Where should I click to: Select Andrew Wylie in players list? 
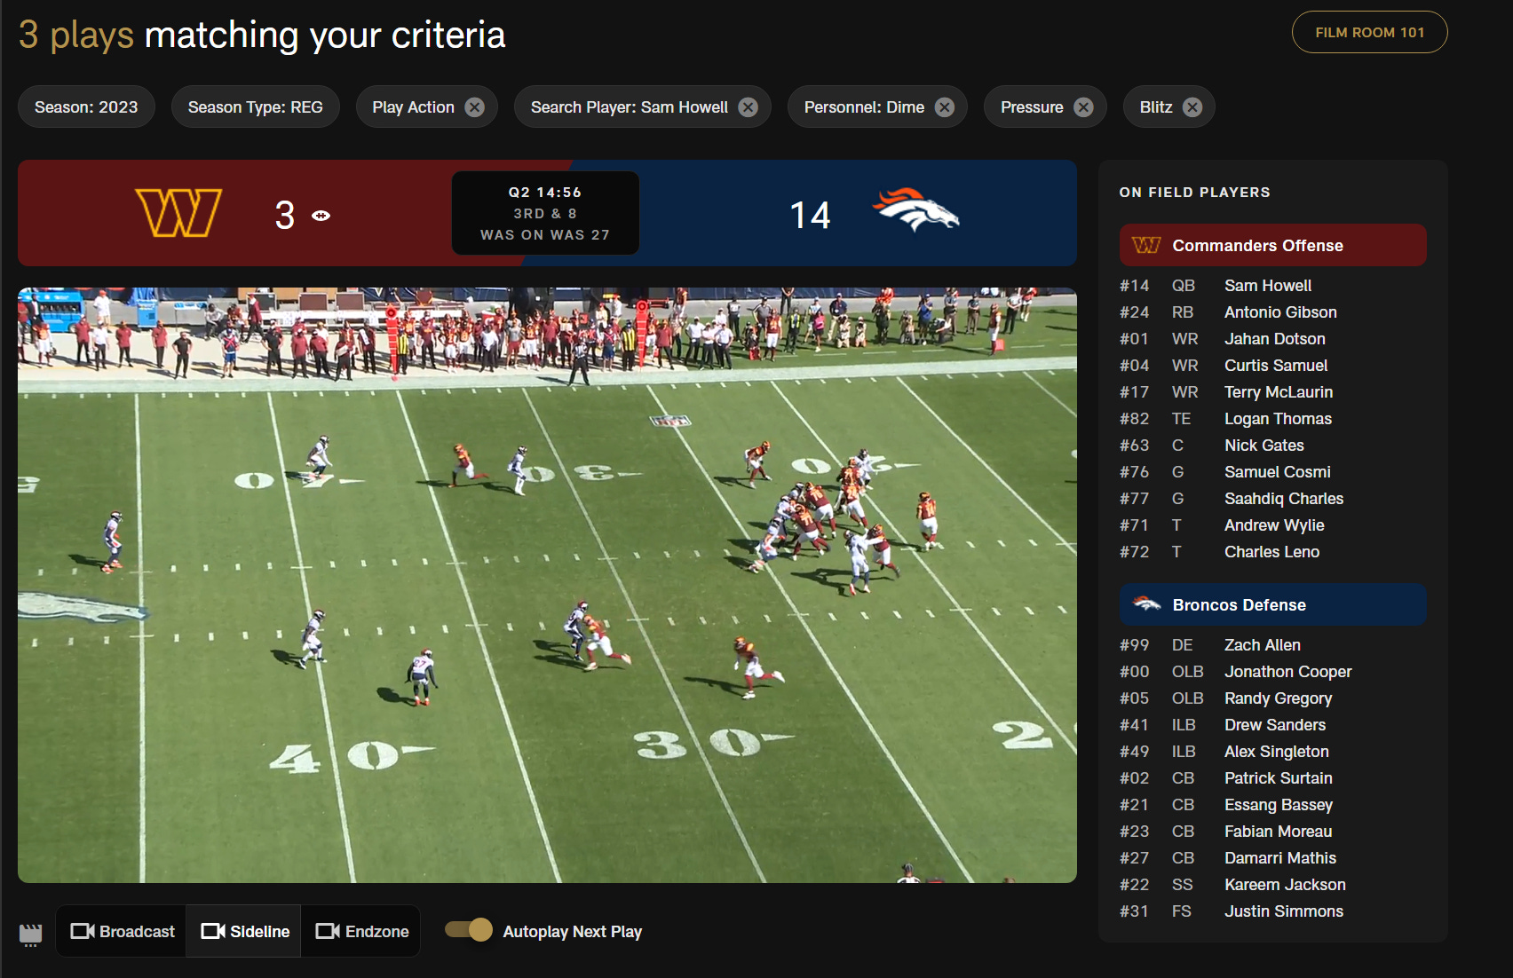(1273, 525)
